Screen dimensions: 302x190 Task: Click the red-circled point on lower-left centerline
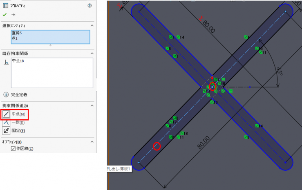[157, 146]
